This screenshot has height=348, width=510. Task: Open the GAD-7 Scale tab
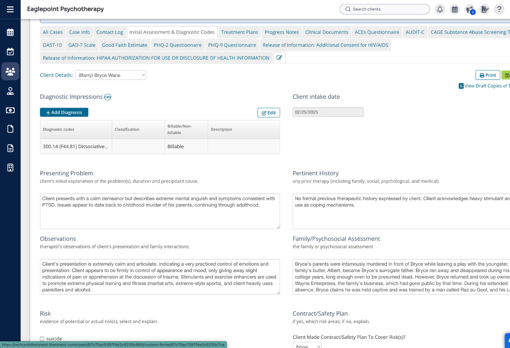pyautogui.click(x=82, y=45)
